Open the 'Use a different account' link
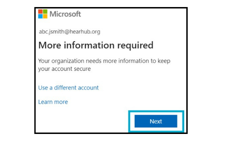This screenshot has width=229, height=141. [68, 88]
